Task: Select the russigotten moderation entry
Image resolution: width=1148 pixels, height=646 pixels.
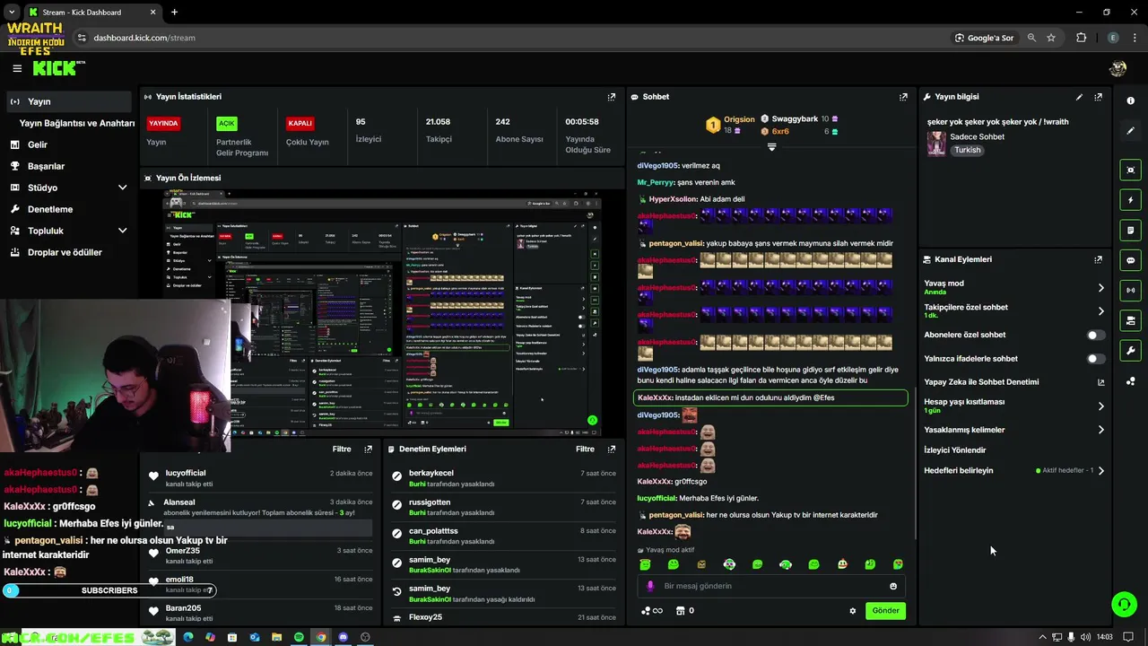Action: pyautogui.click(x=504, y=507)
